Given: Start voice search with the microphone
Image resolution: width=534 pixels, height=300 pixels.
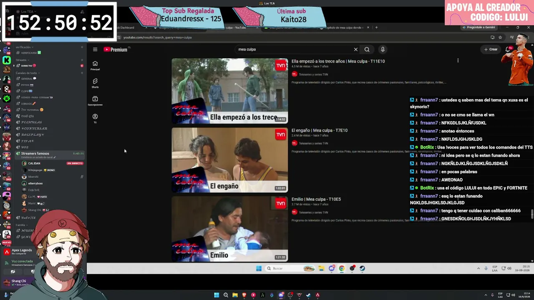Looking at the screenshot, I should (x=383, y=50).
